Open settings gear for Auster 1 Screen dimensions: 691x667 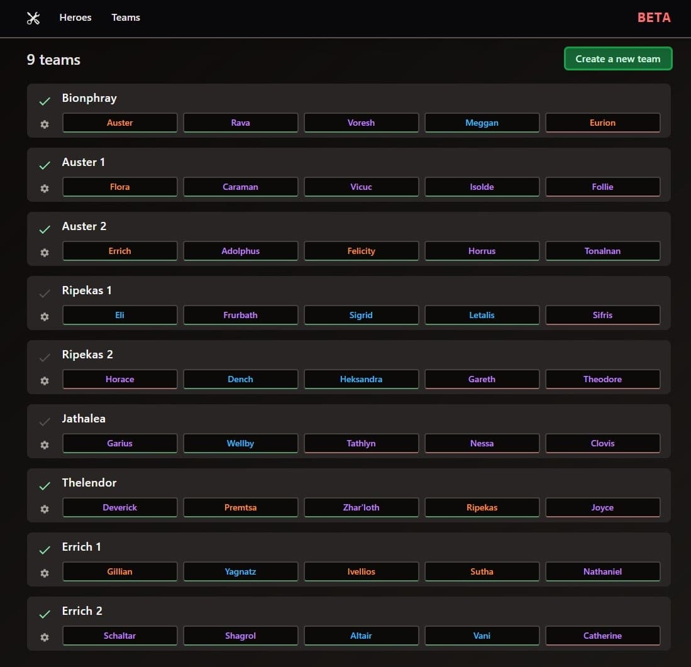point(44,189)
